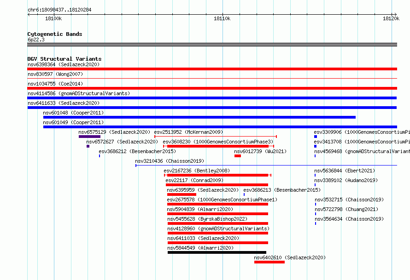Image resolution: width=410 pixels, height=280 pixels.
Task: Open esv2513952 (McKernan2009) label
Action: point(188,132)
